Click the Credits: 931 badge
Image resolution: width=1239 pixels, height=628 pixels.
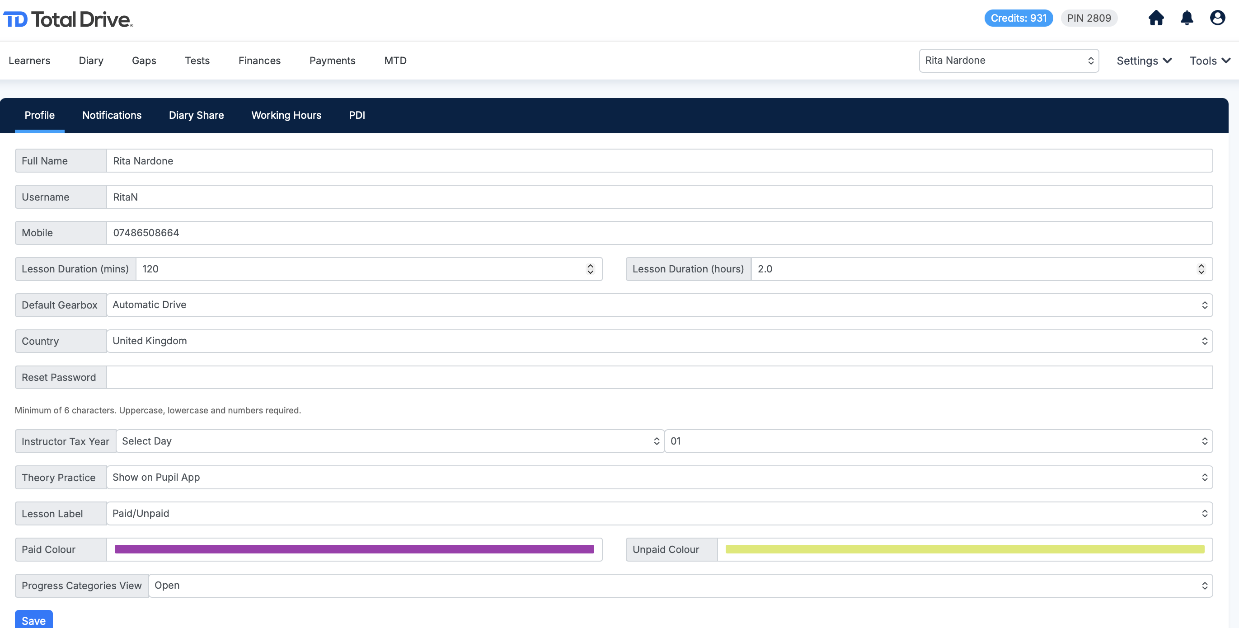click(x=1018, y=18)
